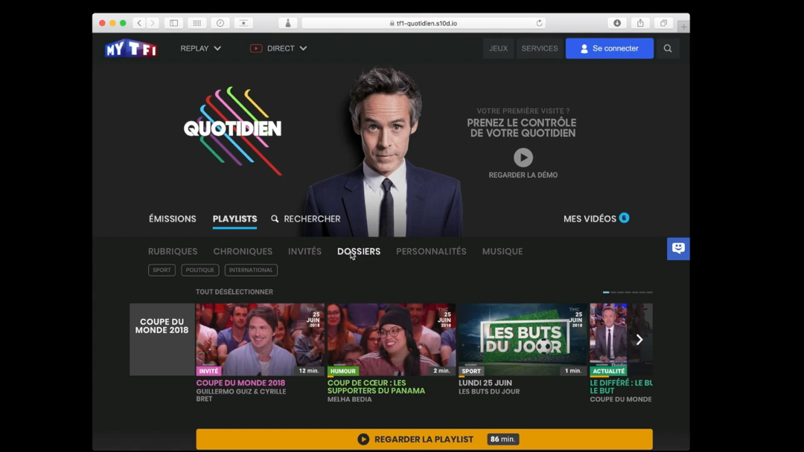Reload the page with refresh icon

pyautogui.click(x=539, y=23)
